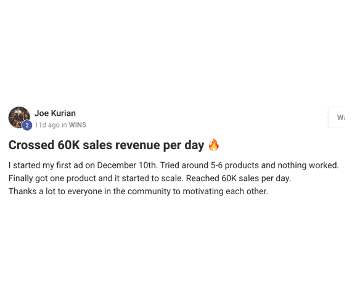Click the line starting 'Finally got one product'

click(150, 178)
